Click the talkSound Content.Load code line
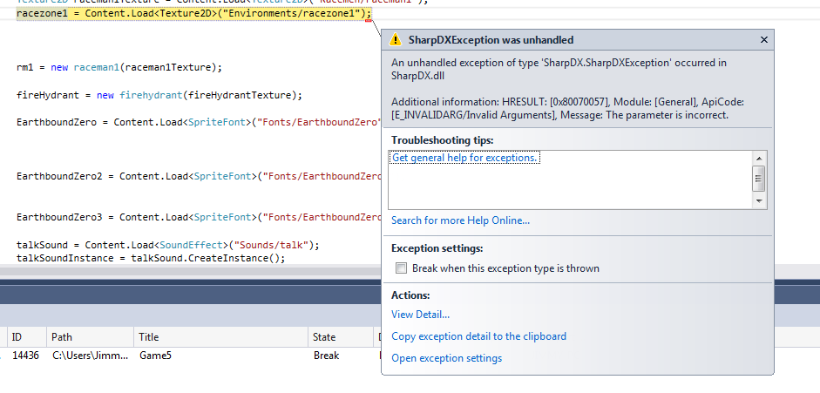Screen dimensions: 820x393 167,245
